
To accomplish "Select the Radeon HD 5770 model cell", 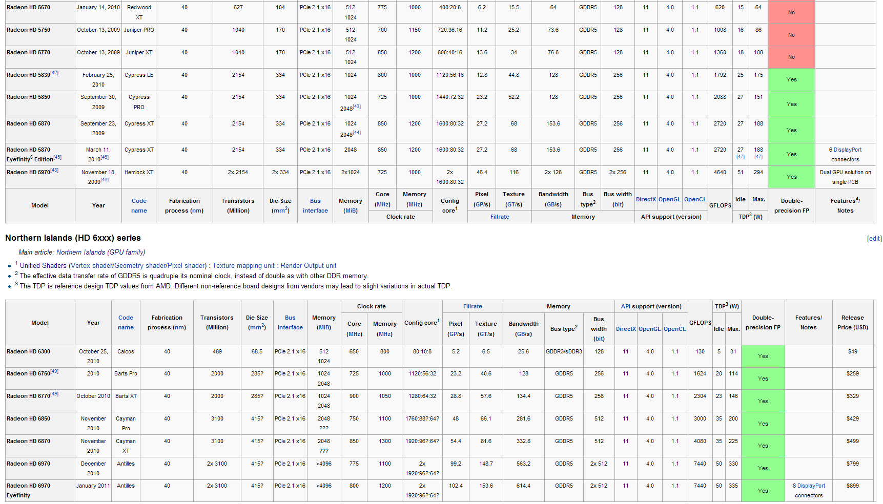I will [40, 57].
